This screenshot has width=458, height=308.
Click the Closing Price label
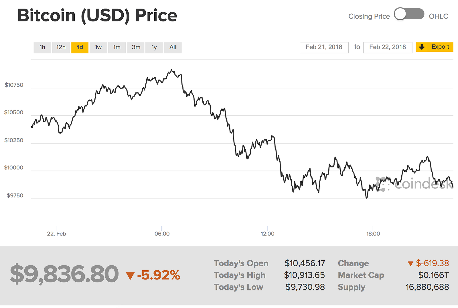tap(369, 17)
